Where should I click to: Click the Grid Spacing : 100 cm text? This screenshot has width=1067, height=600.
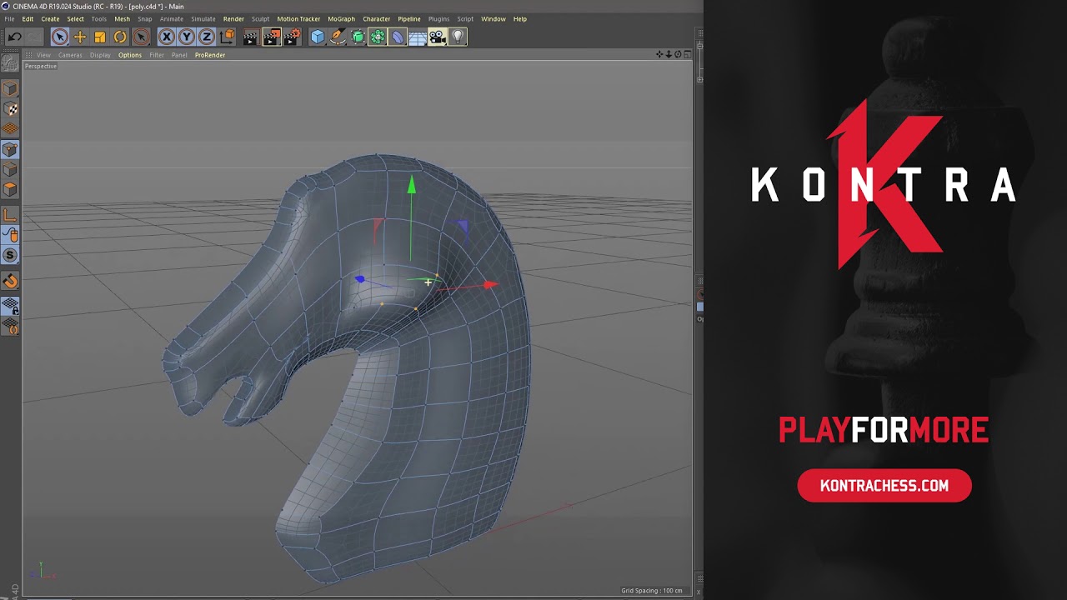pos(652,591)
